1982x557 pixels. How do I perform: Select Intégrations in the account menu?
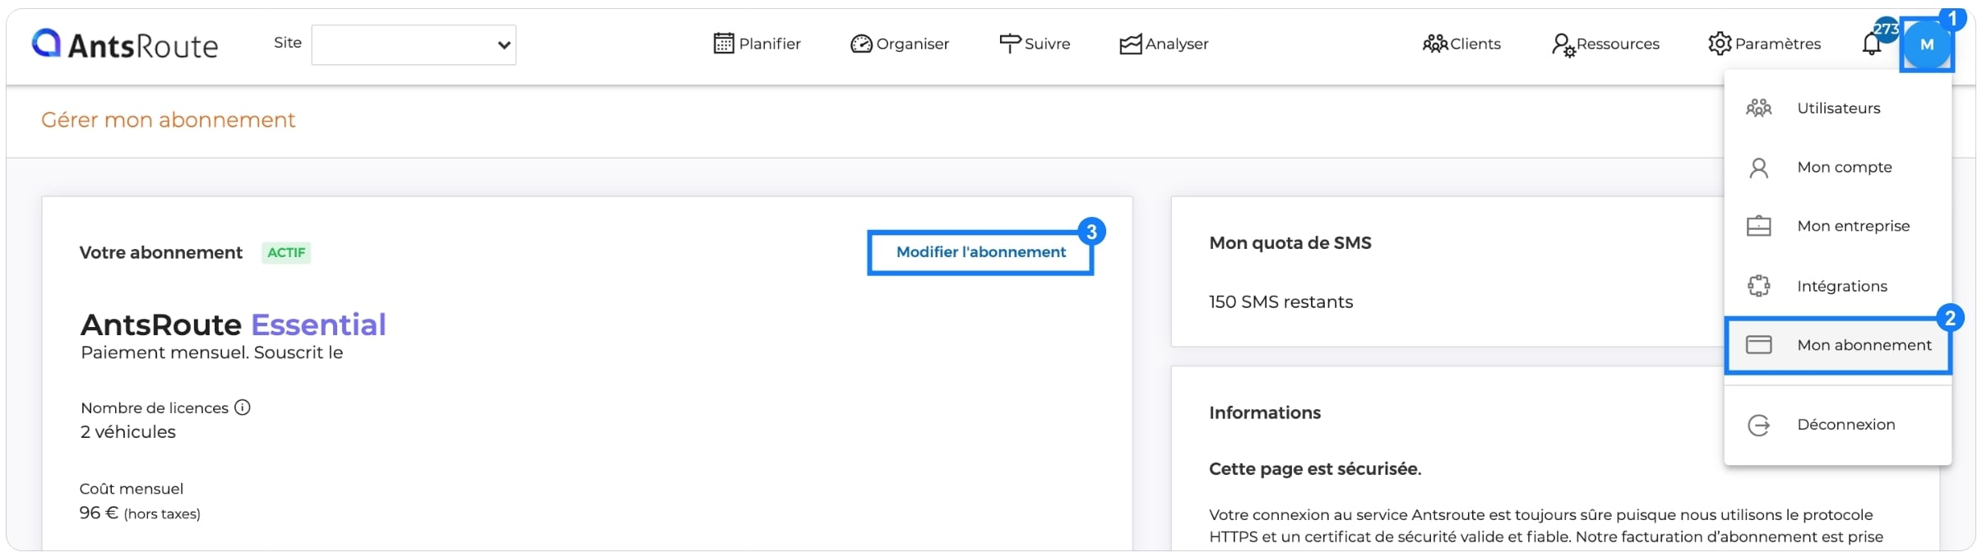pos(1838,286)
